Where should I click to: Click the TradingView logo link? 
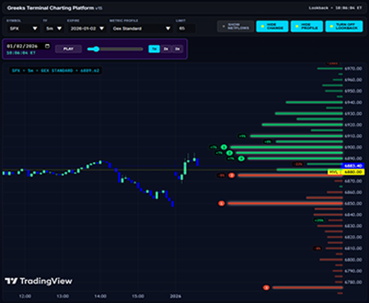39,281
